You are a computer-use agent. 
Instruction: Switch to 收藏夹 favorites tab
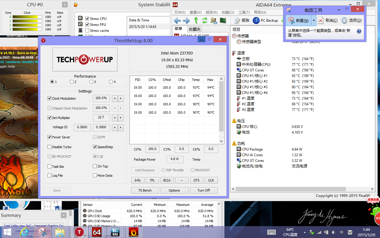coord(194,29)
